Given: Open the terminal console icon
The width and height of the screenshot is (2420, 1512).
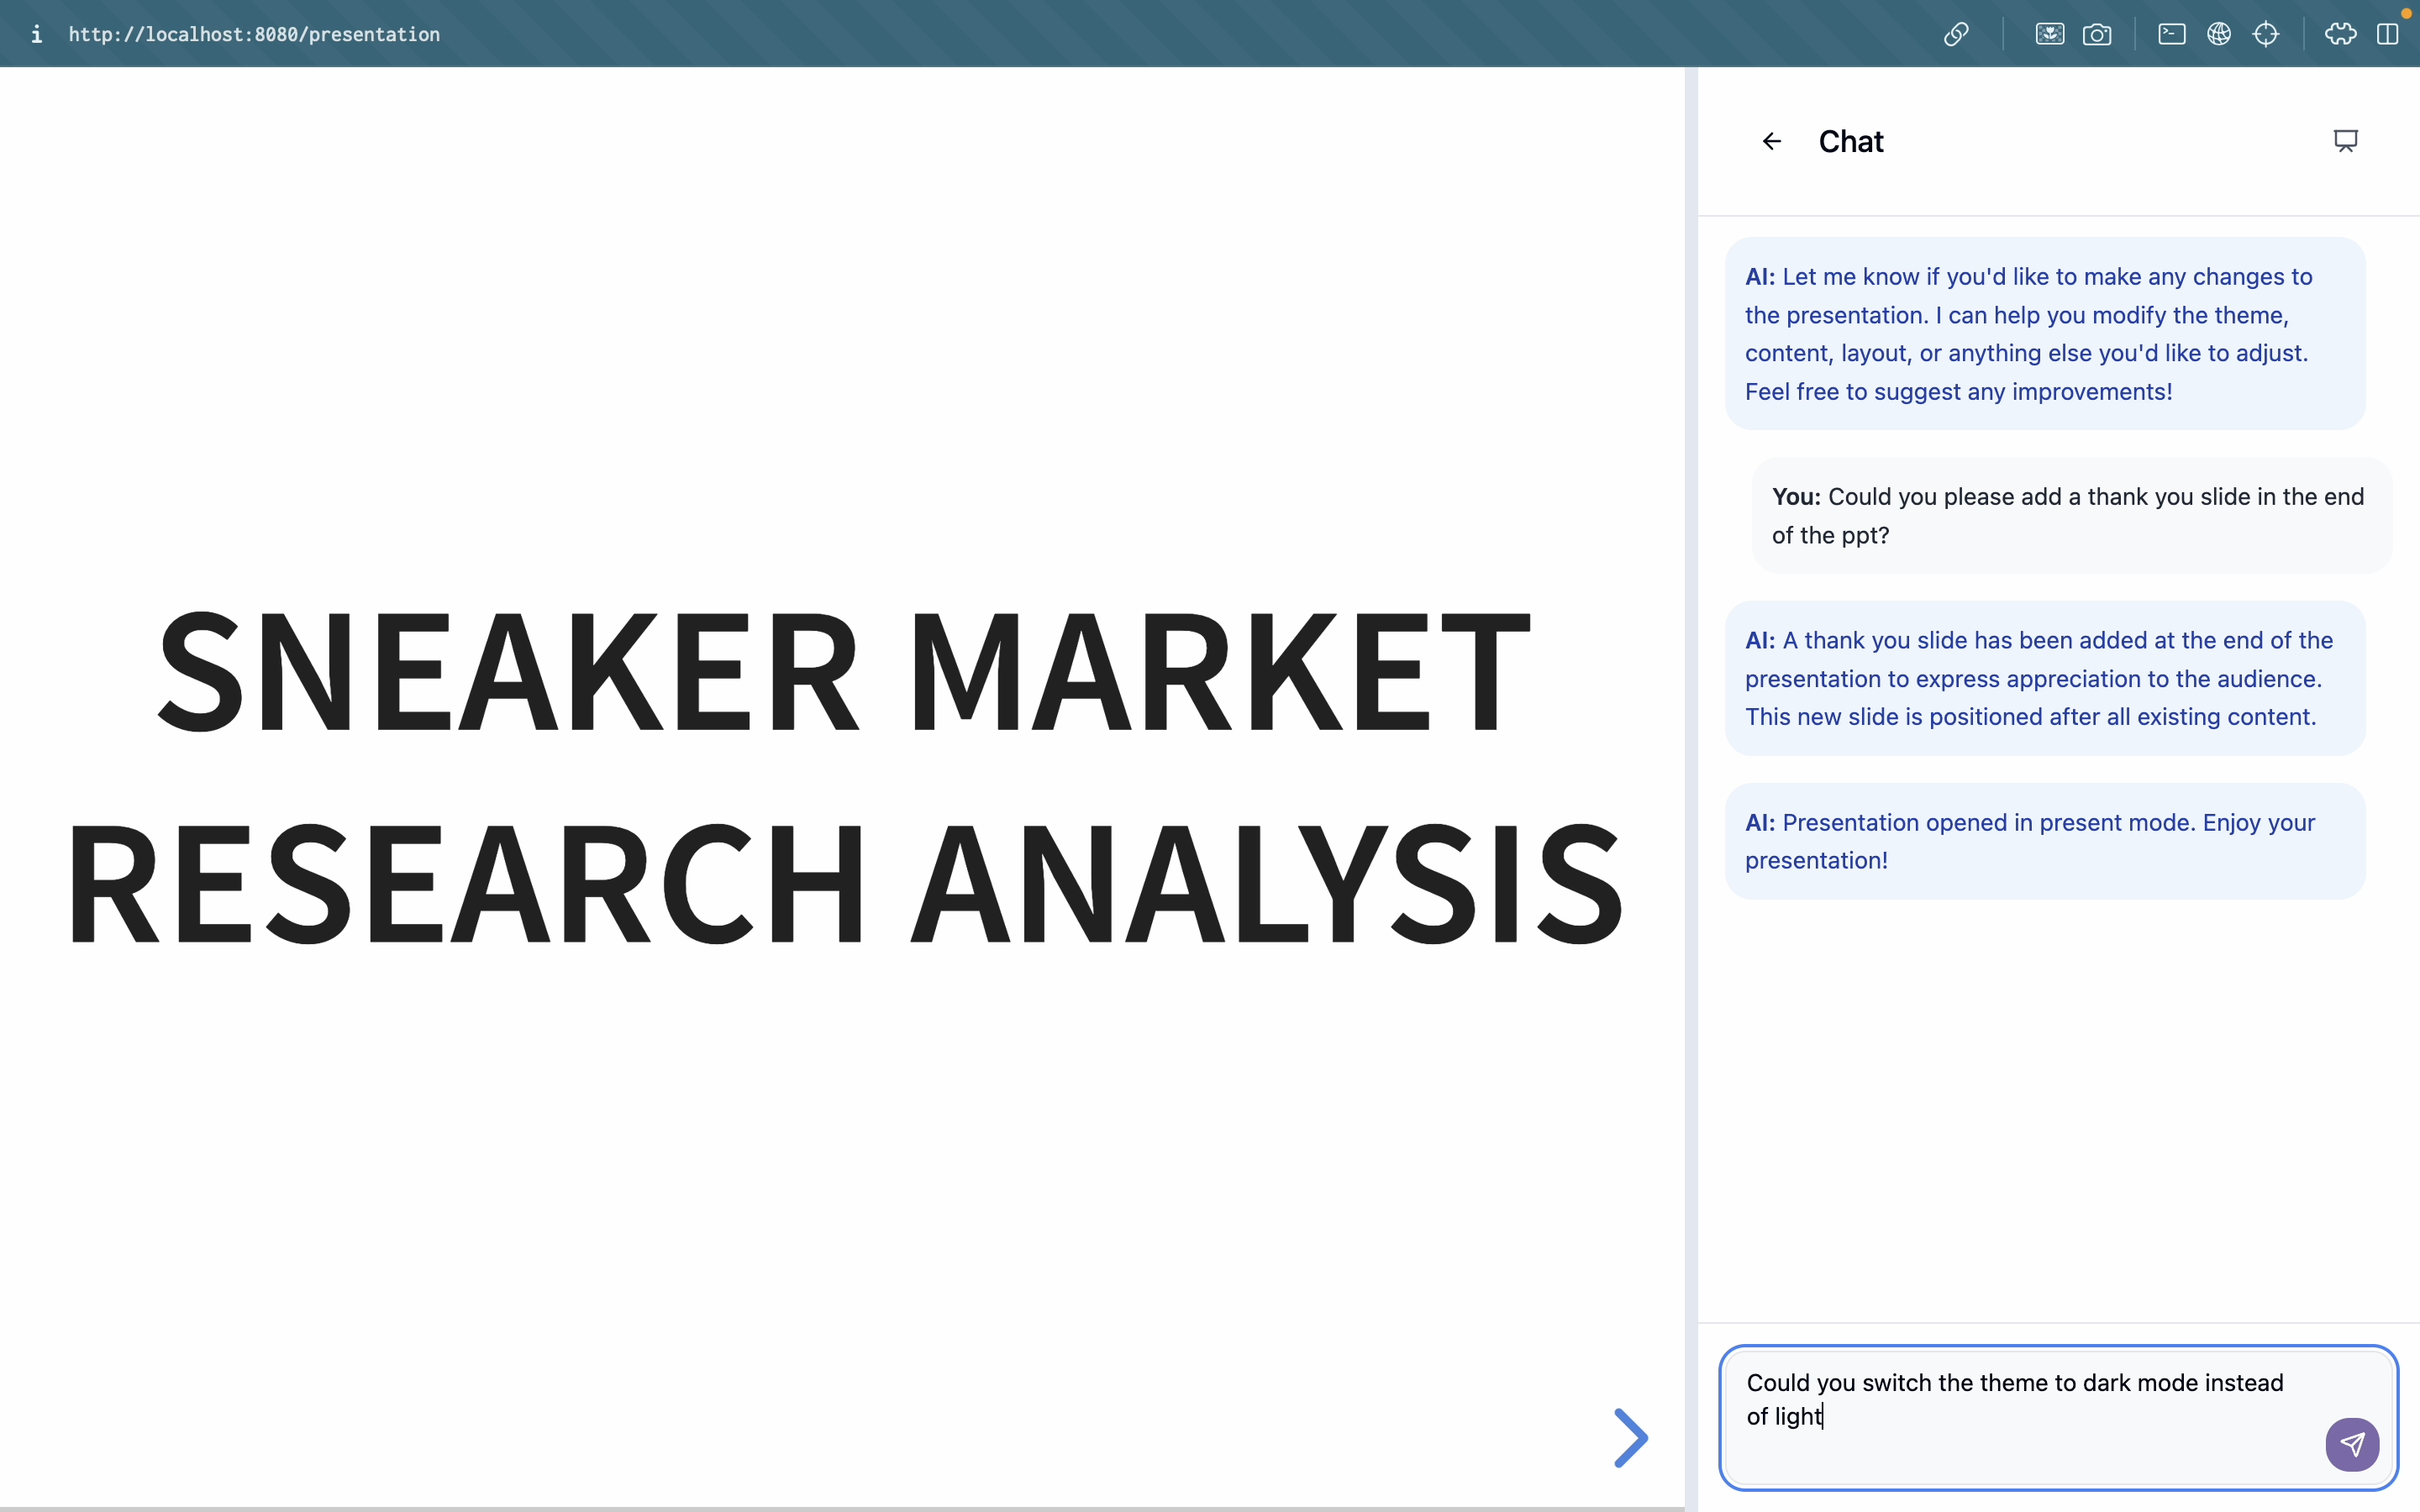Looking at the screenshot, I should tap(2171, 34).
